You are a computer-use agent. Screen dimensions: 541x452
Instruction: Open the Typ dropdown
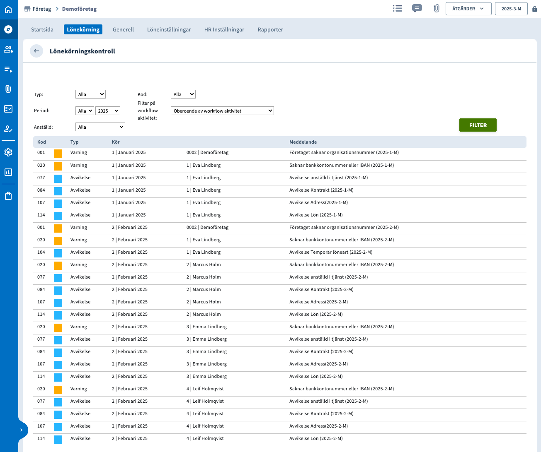90,94
